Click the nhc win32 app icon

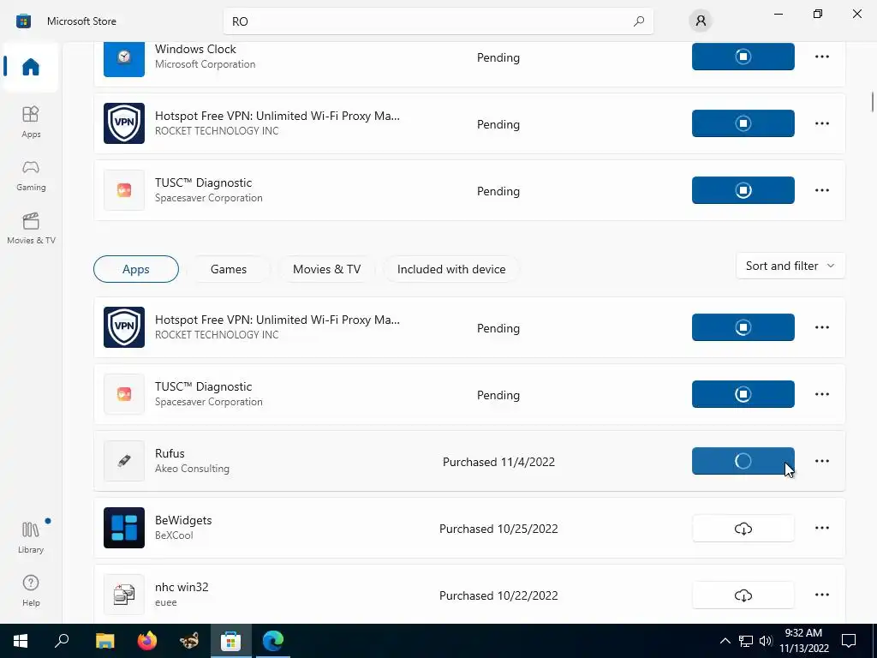pos(124,595)
